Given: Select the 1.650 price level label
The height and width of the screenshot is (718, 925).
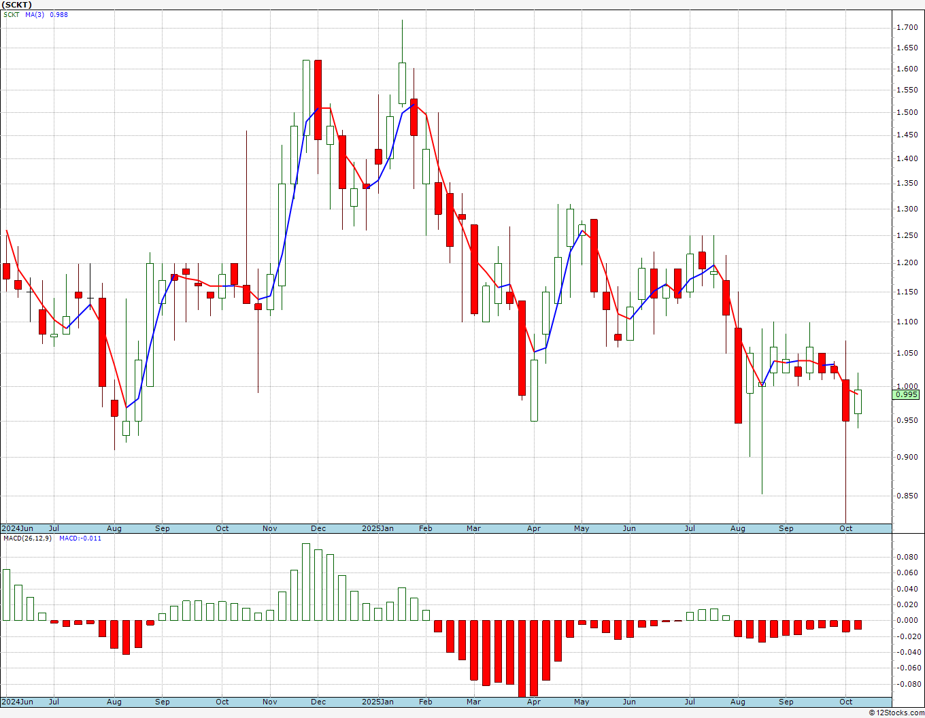Looking at the screenshot, I should point(907,48).
